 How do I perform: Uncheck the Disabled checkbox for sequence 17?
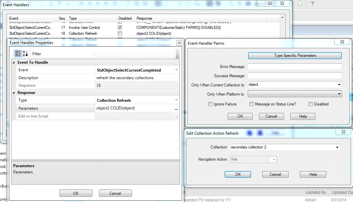[x=119, y=27]
